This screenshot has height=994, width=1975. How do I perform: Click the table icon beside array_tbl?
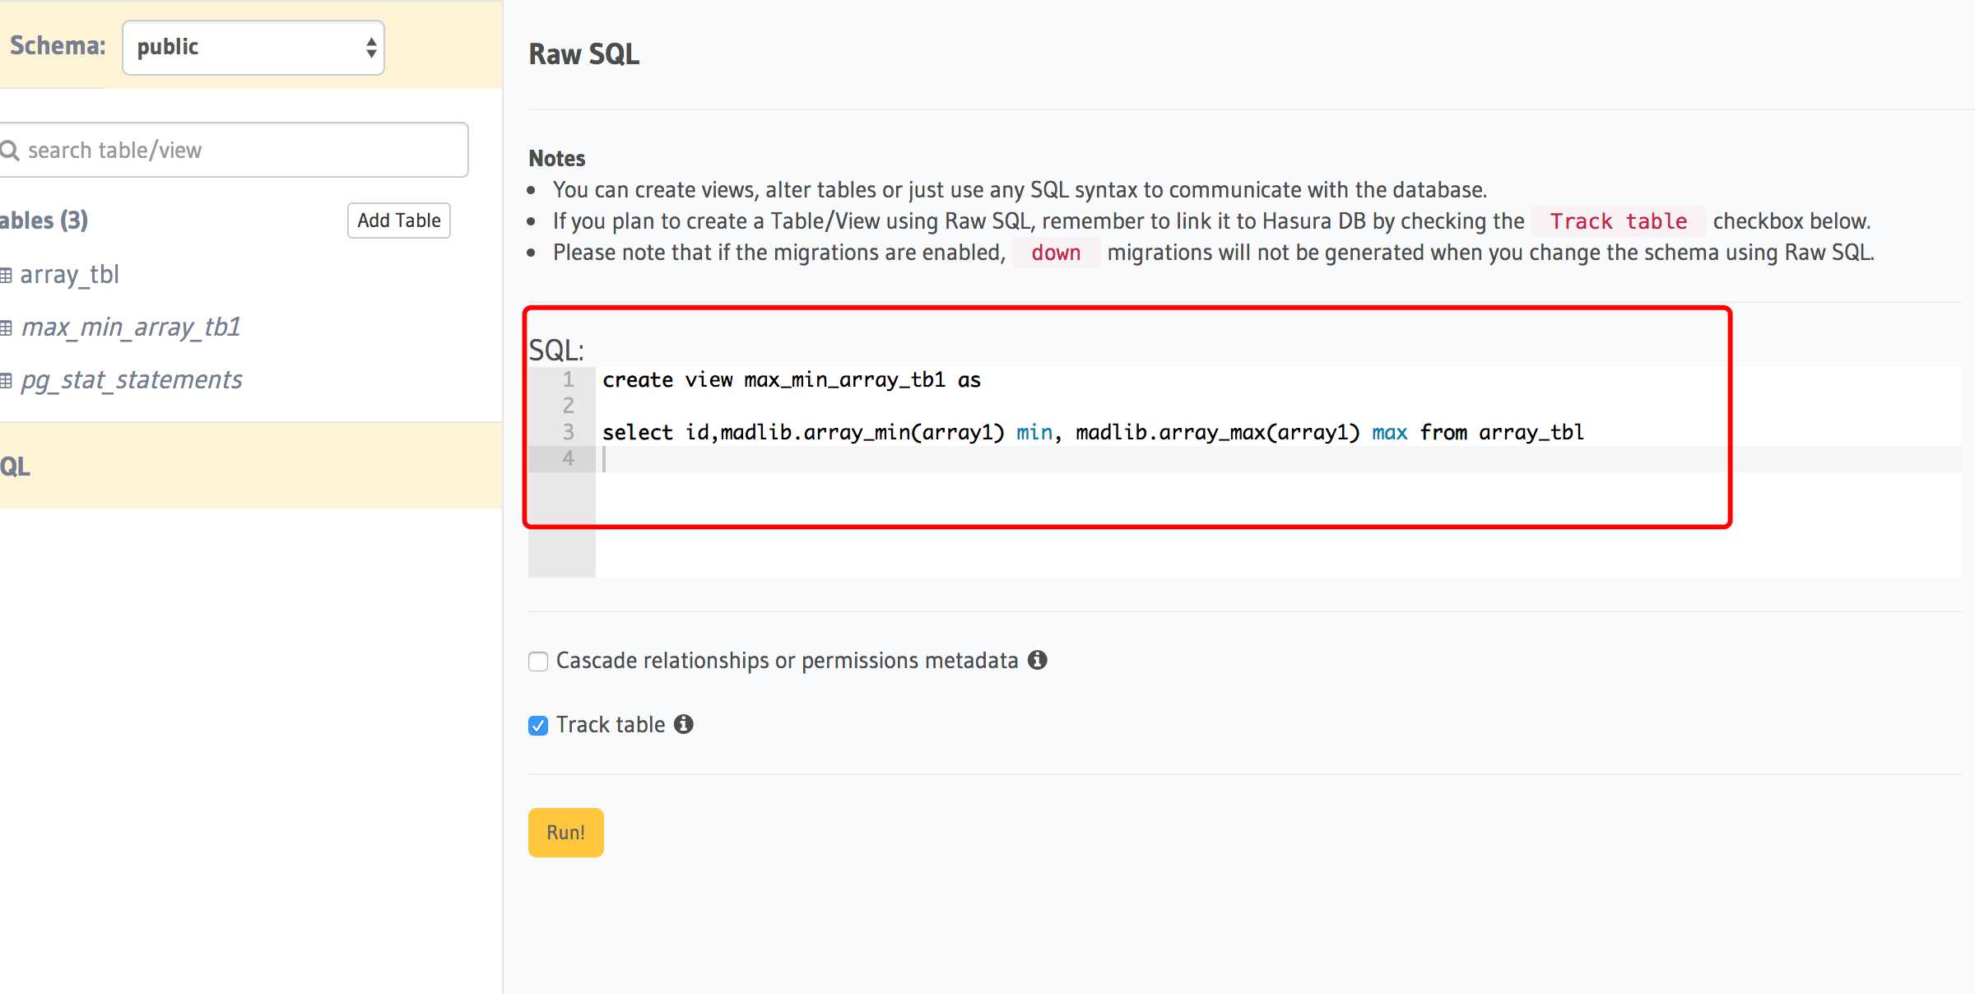[6, 276]
